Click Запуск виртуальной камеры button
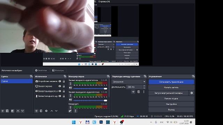Screen dimensions: 223x125 (x=169, y=93)
